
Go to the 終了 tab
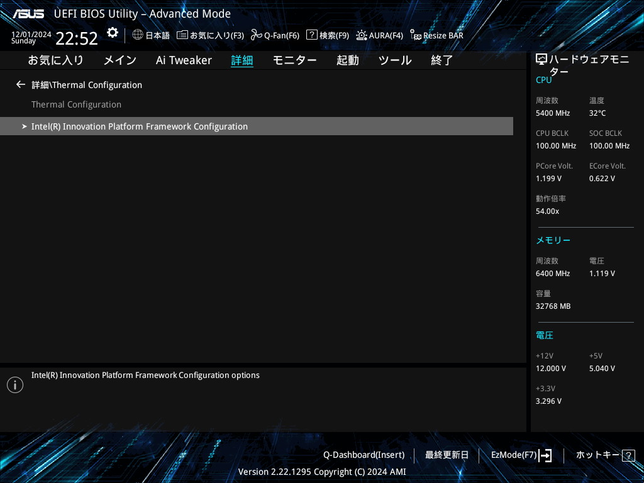click(x=441, y=60)
